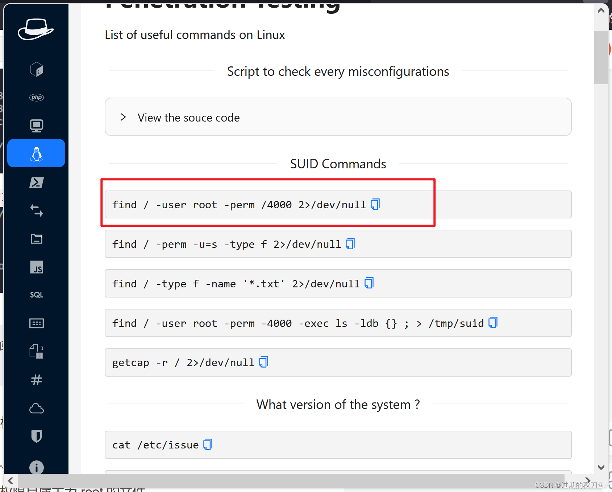Open the reverse shell cube icon tab
612x492 pixels.
(37, 69)
